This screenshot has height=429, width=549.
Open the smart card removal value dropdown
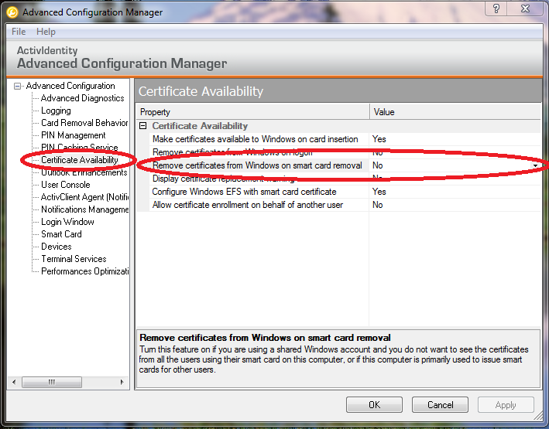(535, 165)
